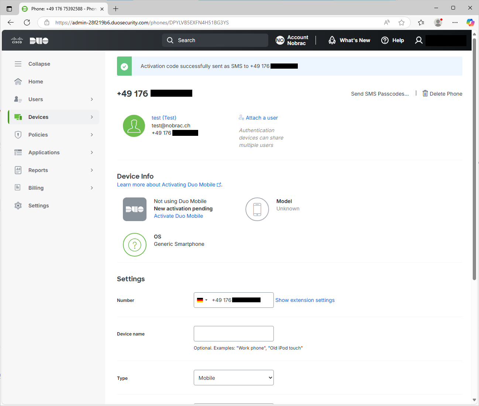The height and width of the screenshot is (406, 479).
Task: Expand the Policies submenu chevron
Action: tap(92, 135)
